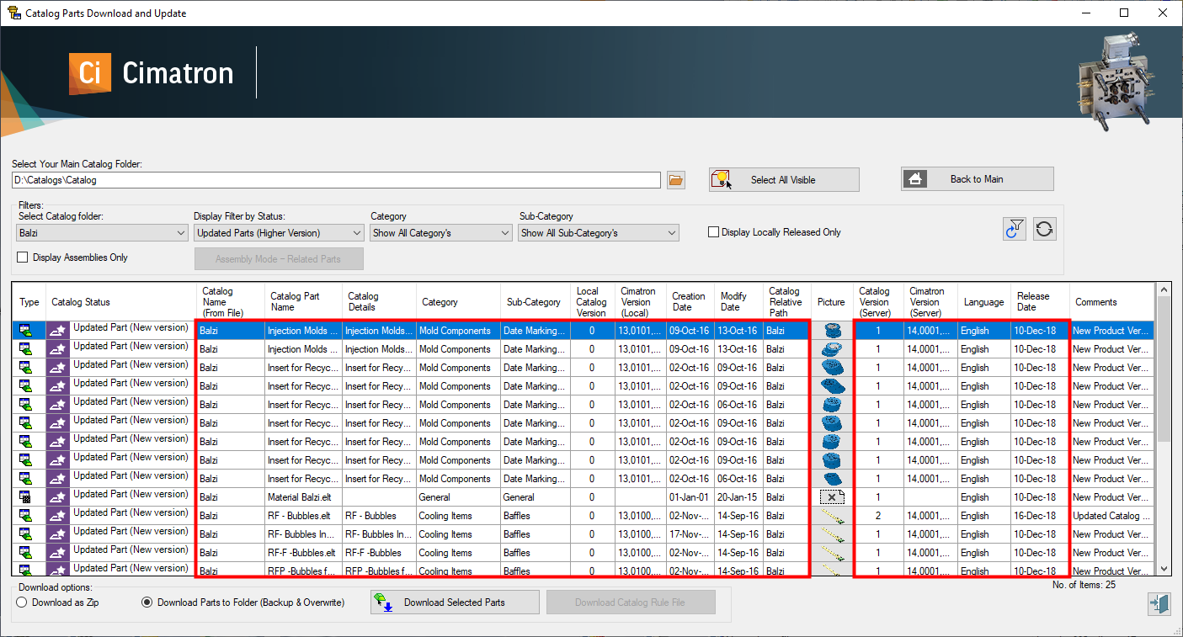Click the purple status icon in the first row
Viewport: 1183px width, 637px height.
click(58, 331)
